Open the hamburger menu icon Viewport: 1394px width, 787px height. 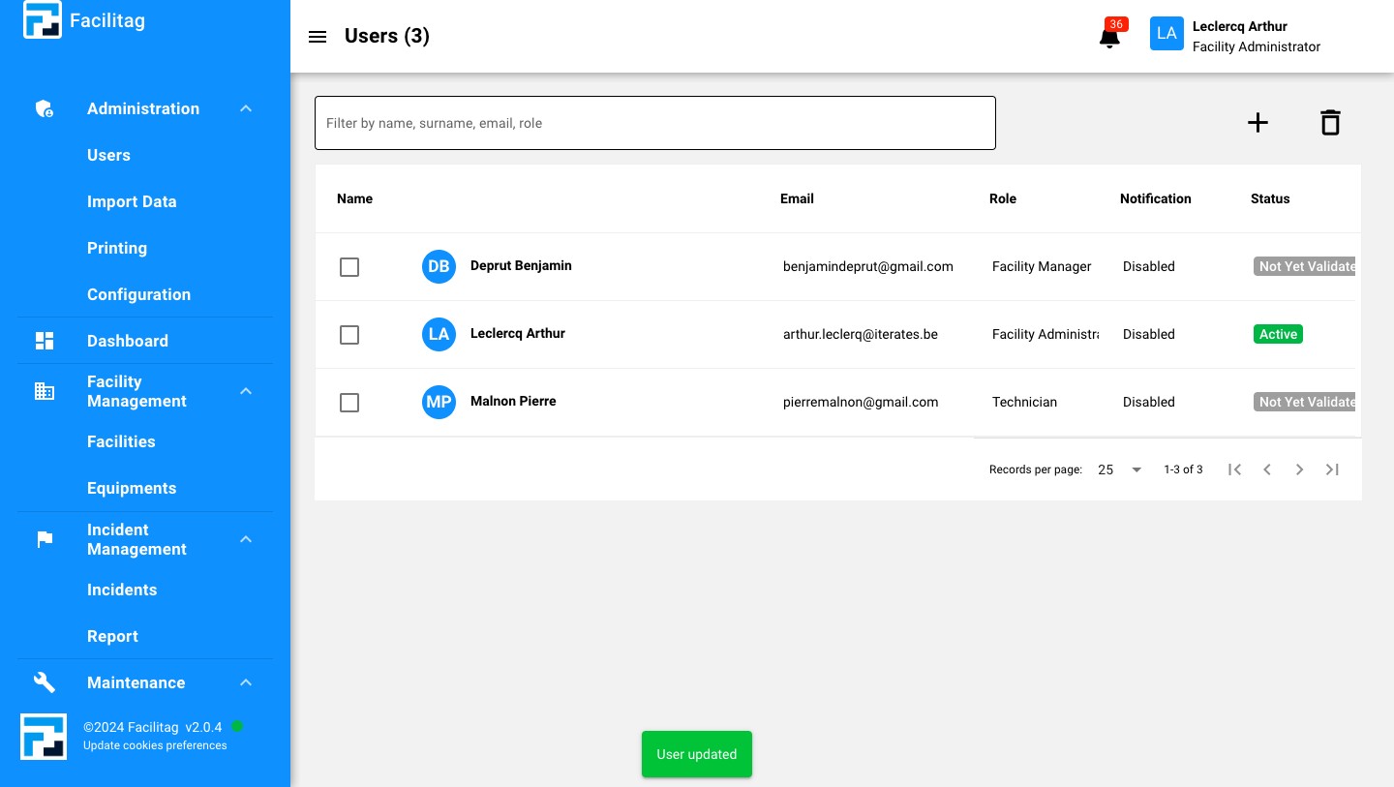(318, 37)
